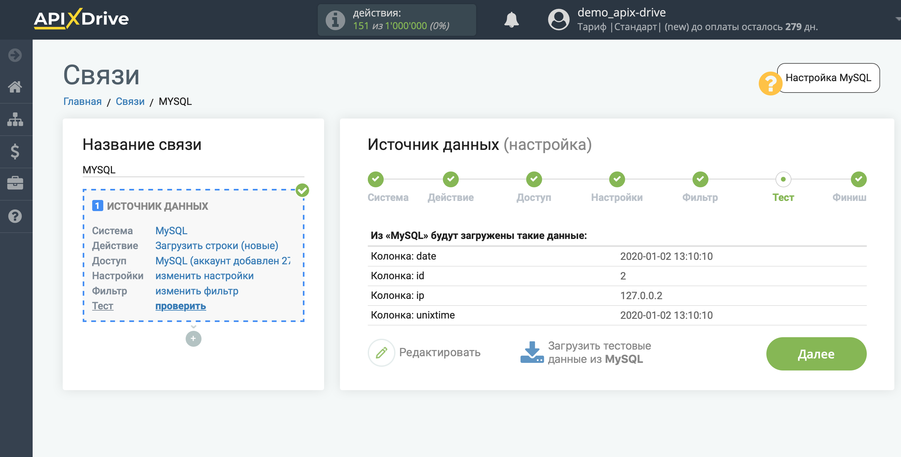Open the info icon next to действия
This screenshot has width=901, height=457.
(335, 20)
